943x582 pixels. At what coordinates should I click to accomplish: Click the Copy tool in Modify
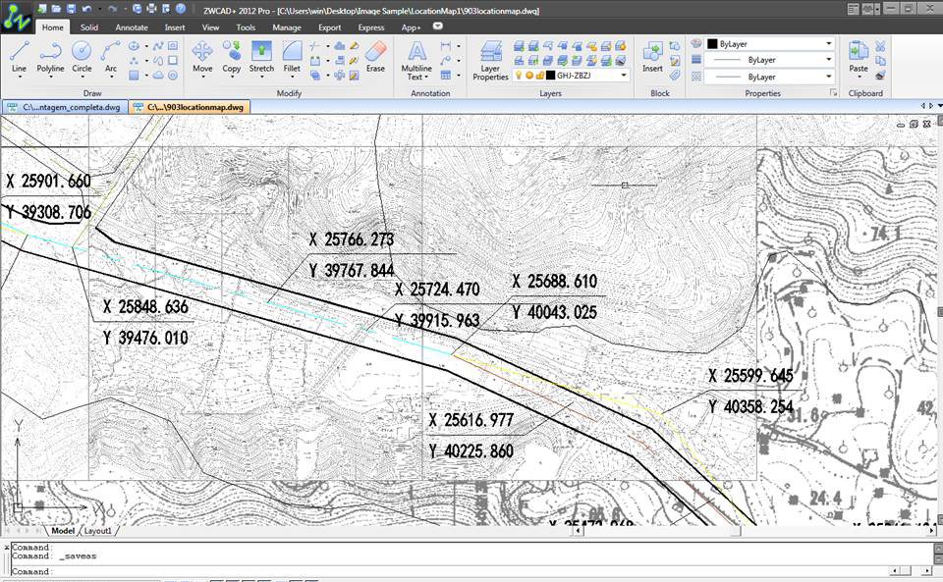click(232, 56)
